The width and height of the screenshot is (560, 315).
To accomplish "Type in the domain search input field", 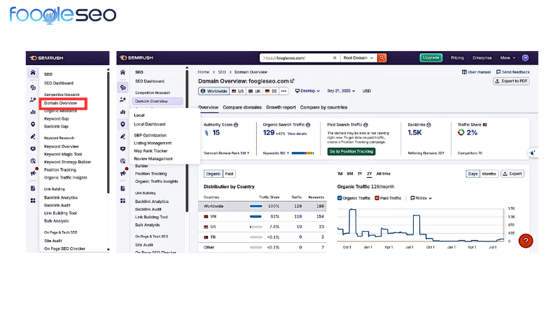I will tap(294, 58).
